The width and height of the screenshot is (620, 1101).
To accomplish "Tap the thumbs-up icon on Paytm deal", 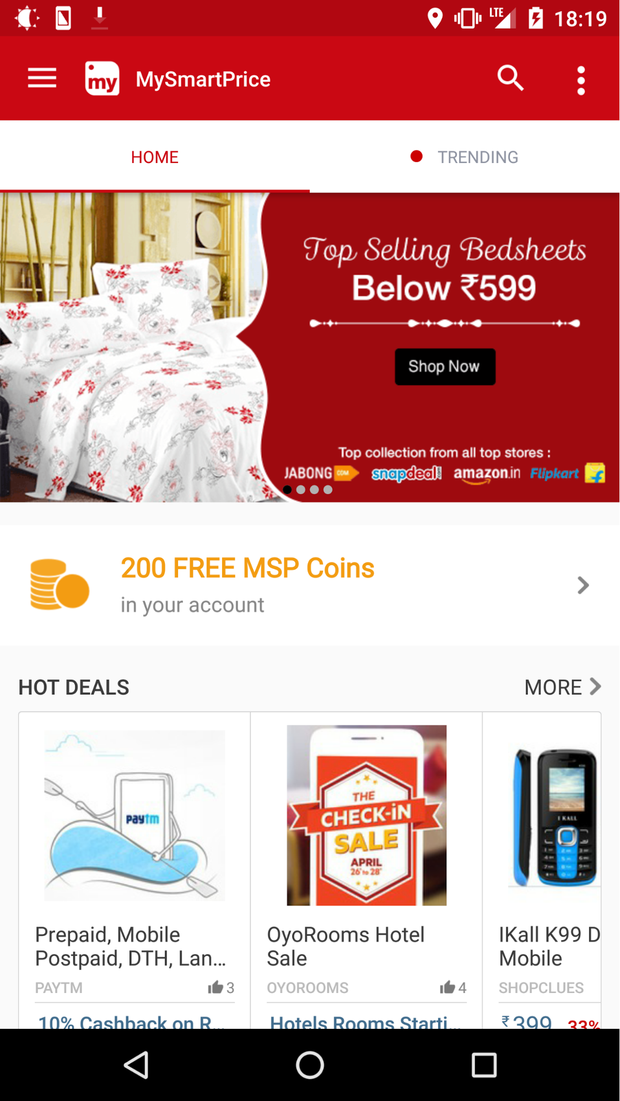I will 215,988.
